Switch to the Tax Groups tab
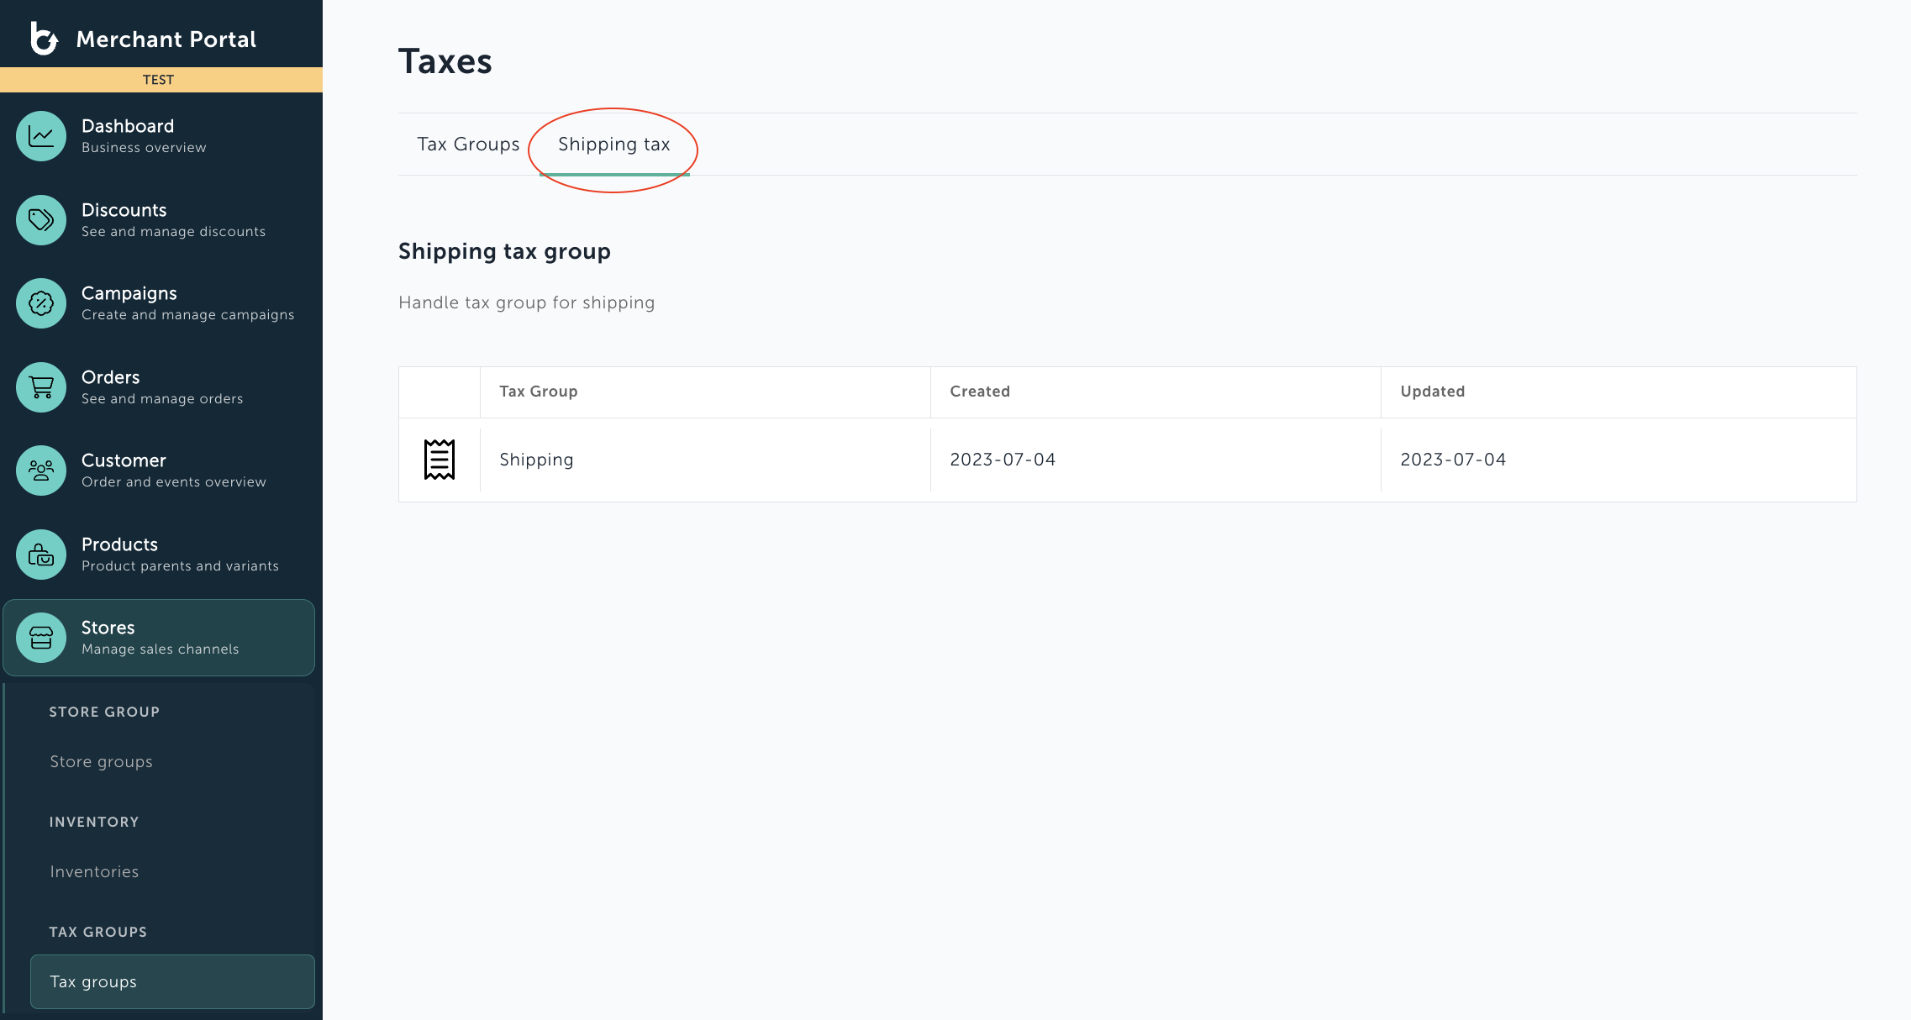The height and width of the screenshot is (1020, 1911). 468,145
